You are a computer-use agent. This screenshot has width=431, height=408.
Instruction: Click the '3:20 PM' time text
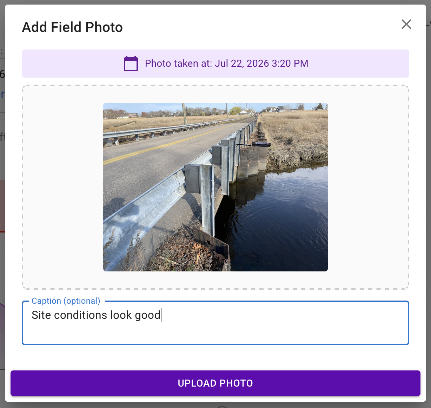pos(290,64)
